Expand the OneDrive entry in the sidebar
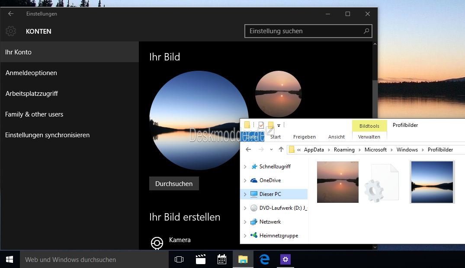This screenshot has width=465, height=268. click(x=246, y=180)
